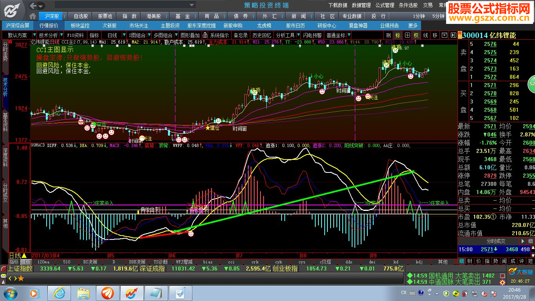Viewport: 535px width, 301px height.
Task: Switch to the 板块监控 tab
Action: (x=80, y=25)
